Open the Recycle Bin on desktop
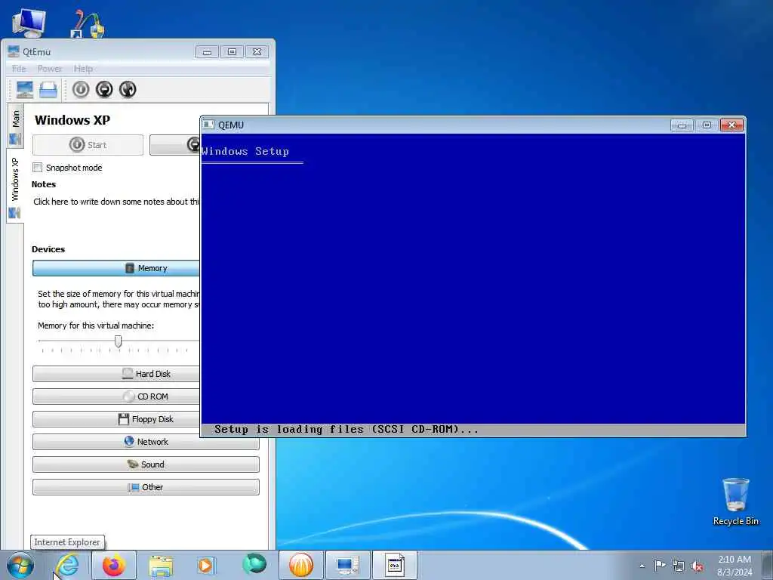The width and height of the screenshot is (773, 580). (x=735, y=501)
